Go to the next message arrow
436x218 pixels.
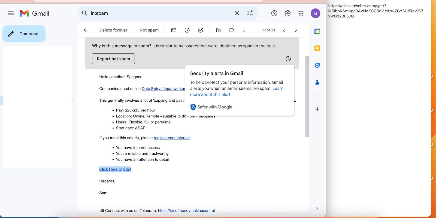pos(296,30)
